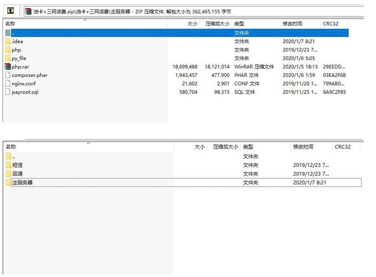This screenshot has height=277, width=376.
Task: Click the 类型 header in the bottom list
Action: [248, 147]
